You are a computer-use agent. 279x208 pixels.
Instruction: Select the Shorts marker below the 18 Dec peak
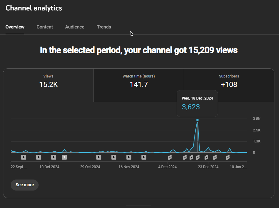[198, 157]
